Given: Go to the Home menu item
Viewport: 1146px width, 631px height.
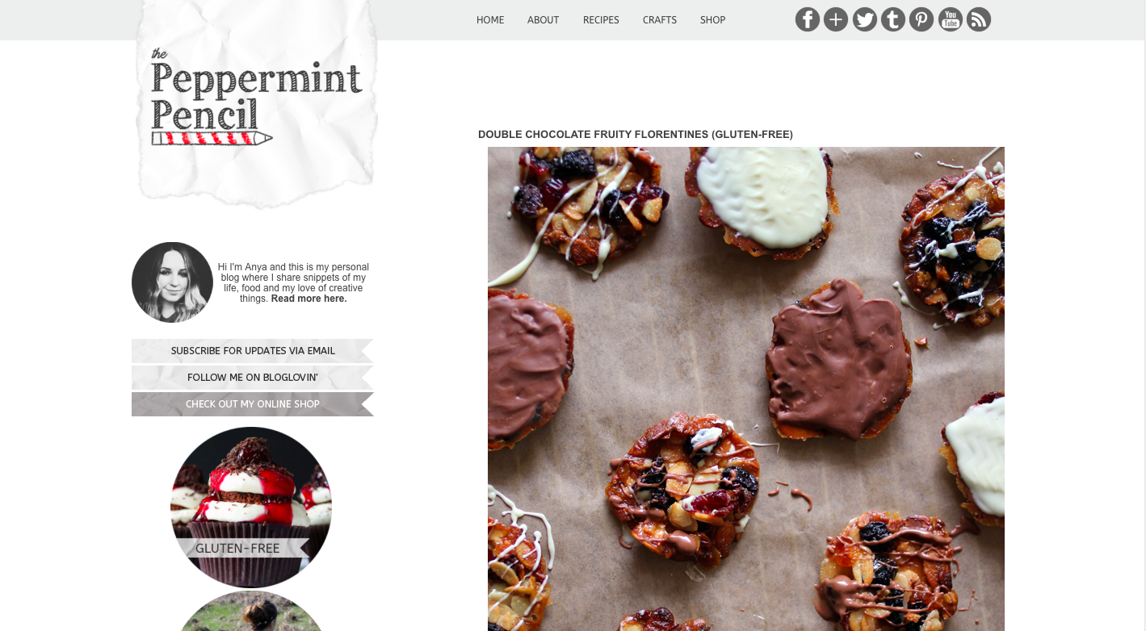Looking at the screenshot, I should [x=490, y=20].
